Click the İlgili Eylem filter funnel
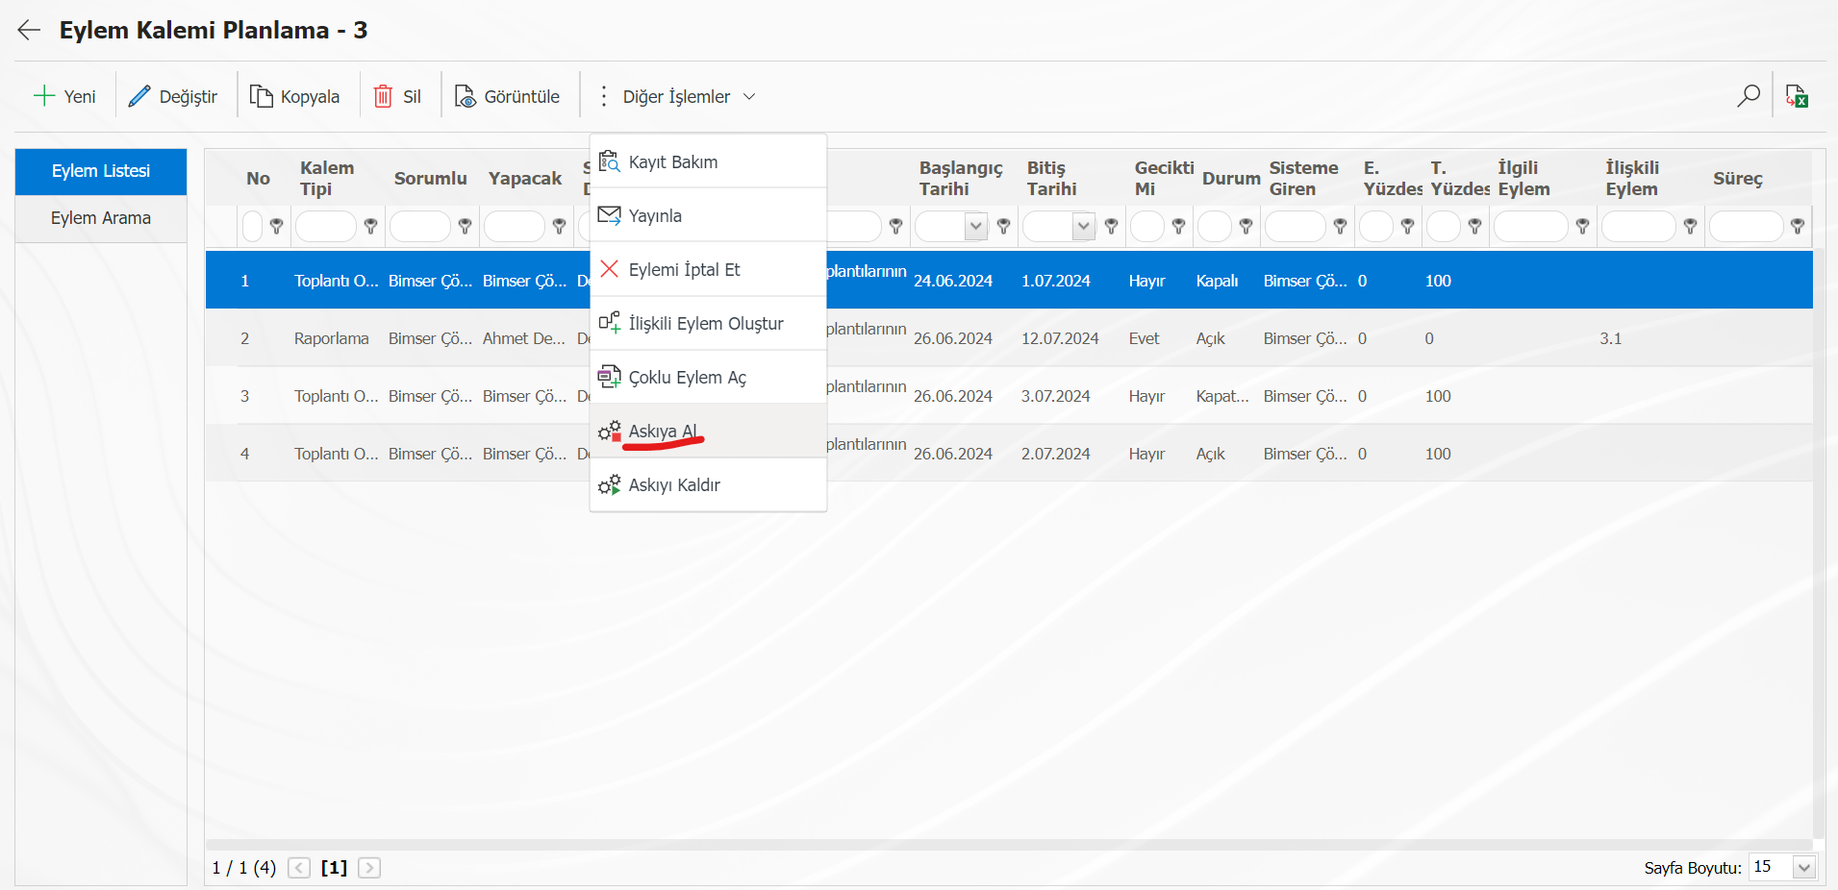1838x890 pixels. click(x=1582, y=226)
